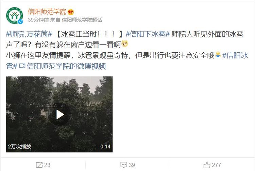This screenshot has height=171, width=255.
Task: Click the 277 like count
Action: tap(216, 165)
